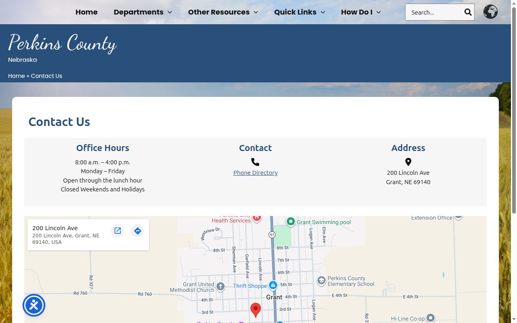Click the Office Hours heading
The image size is (517, 323).
(x=103, y=148)
